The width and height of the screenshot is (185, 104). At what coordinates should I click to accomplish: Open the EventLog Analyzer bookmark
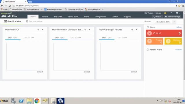(74, 9)
